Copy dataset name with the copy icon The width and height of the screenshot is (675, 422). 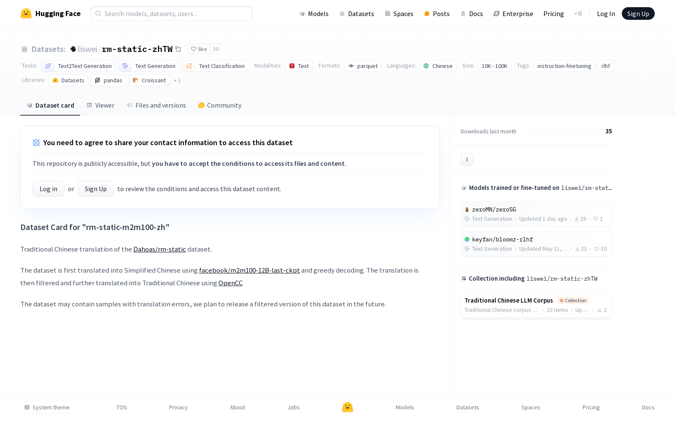point(178,49)
